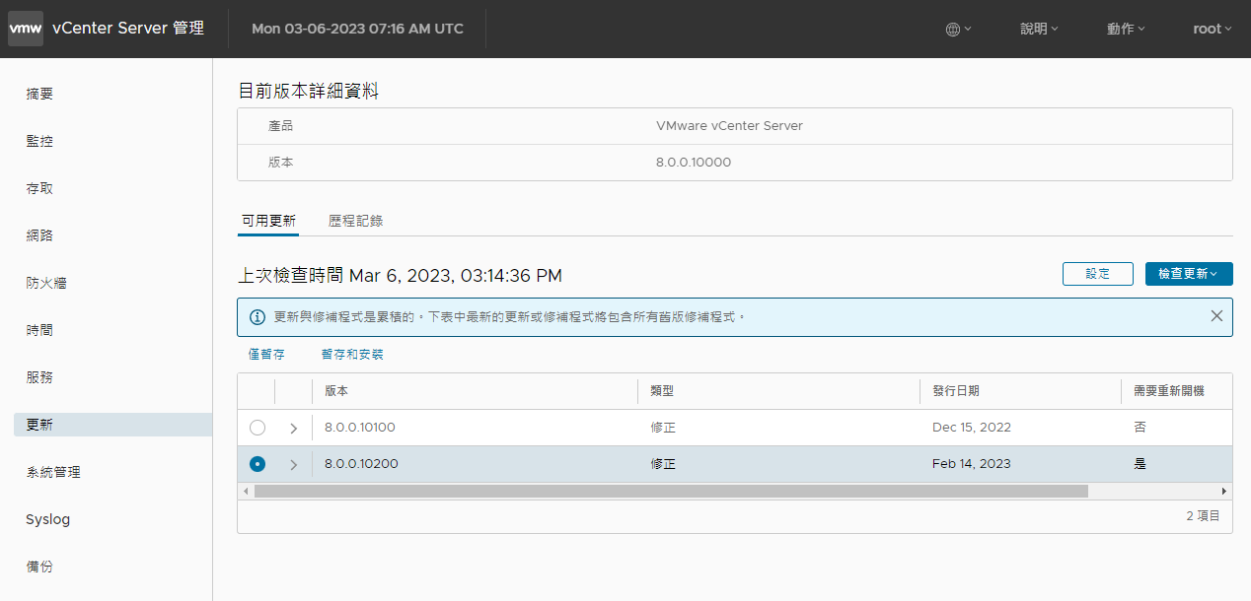Sort by the 類型 column header
This screenshot has width=1251, height=601.
[x=662, y=391]
